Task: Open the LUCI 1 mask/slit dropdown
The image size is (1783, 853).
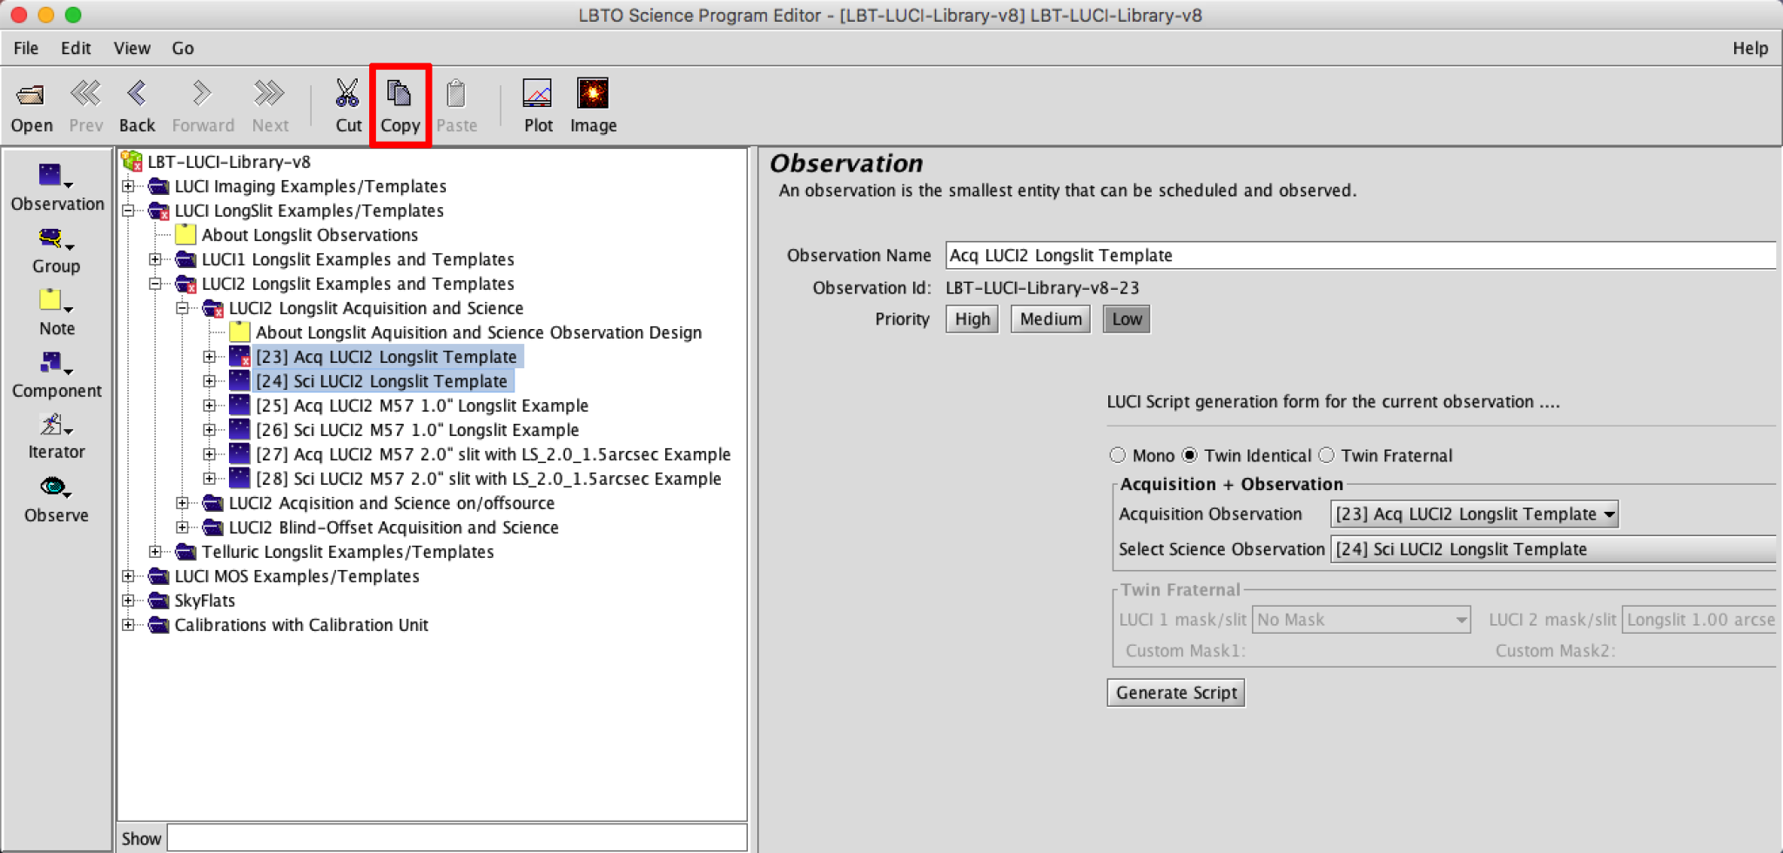Action: (1361, 620)
